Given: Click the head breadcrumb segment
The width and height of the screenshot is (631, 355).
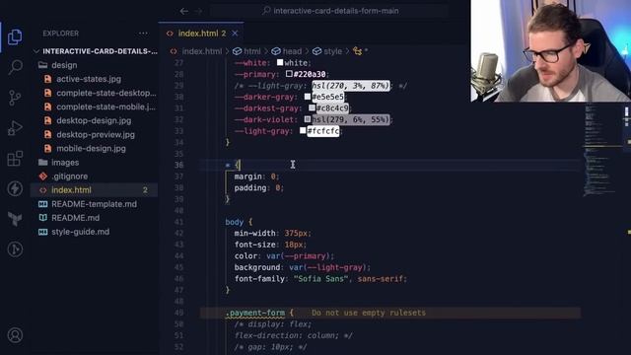Looking at the screenshot, I should (x=287, y=51).
